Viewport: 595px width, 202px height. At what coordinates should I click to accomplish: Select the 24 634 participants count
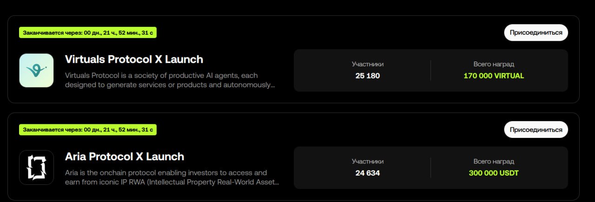click(368, 173)
